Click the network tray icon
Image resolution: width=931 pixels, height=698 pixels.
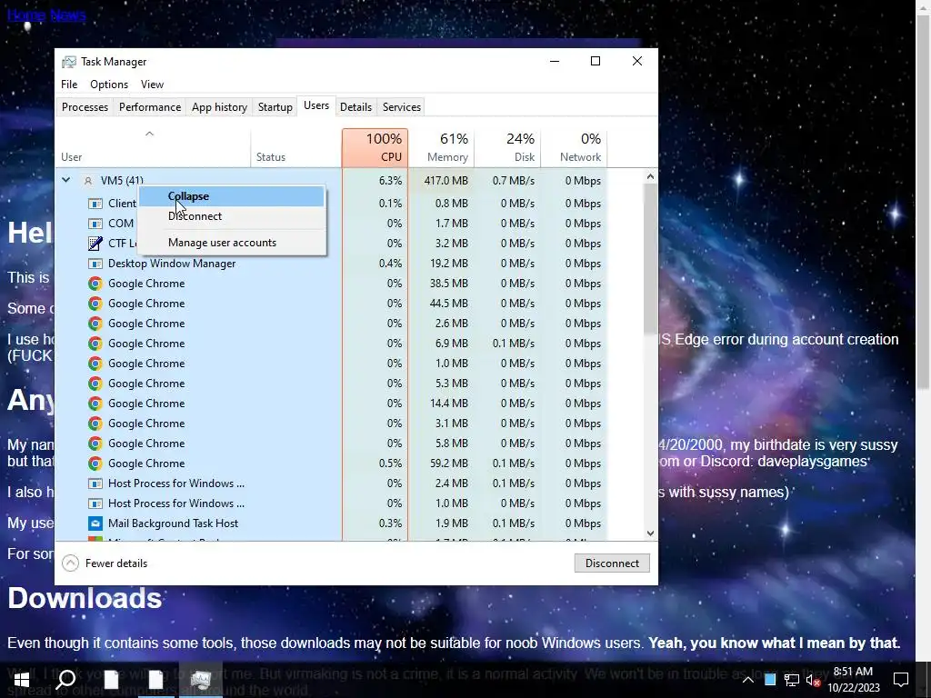[x=791, y=680]
